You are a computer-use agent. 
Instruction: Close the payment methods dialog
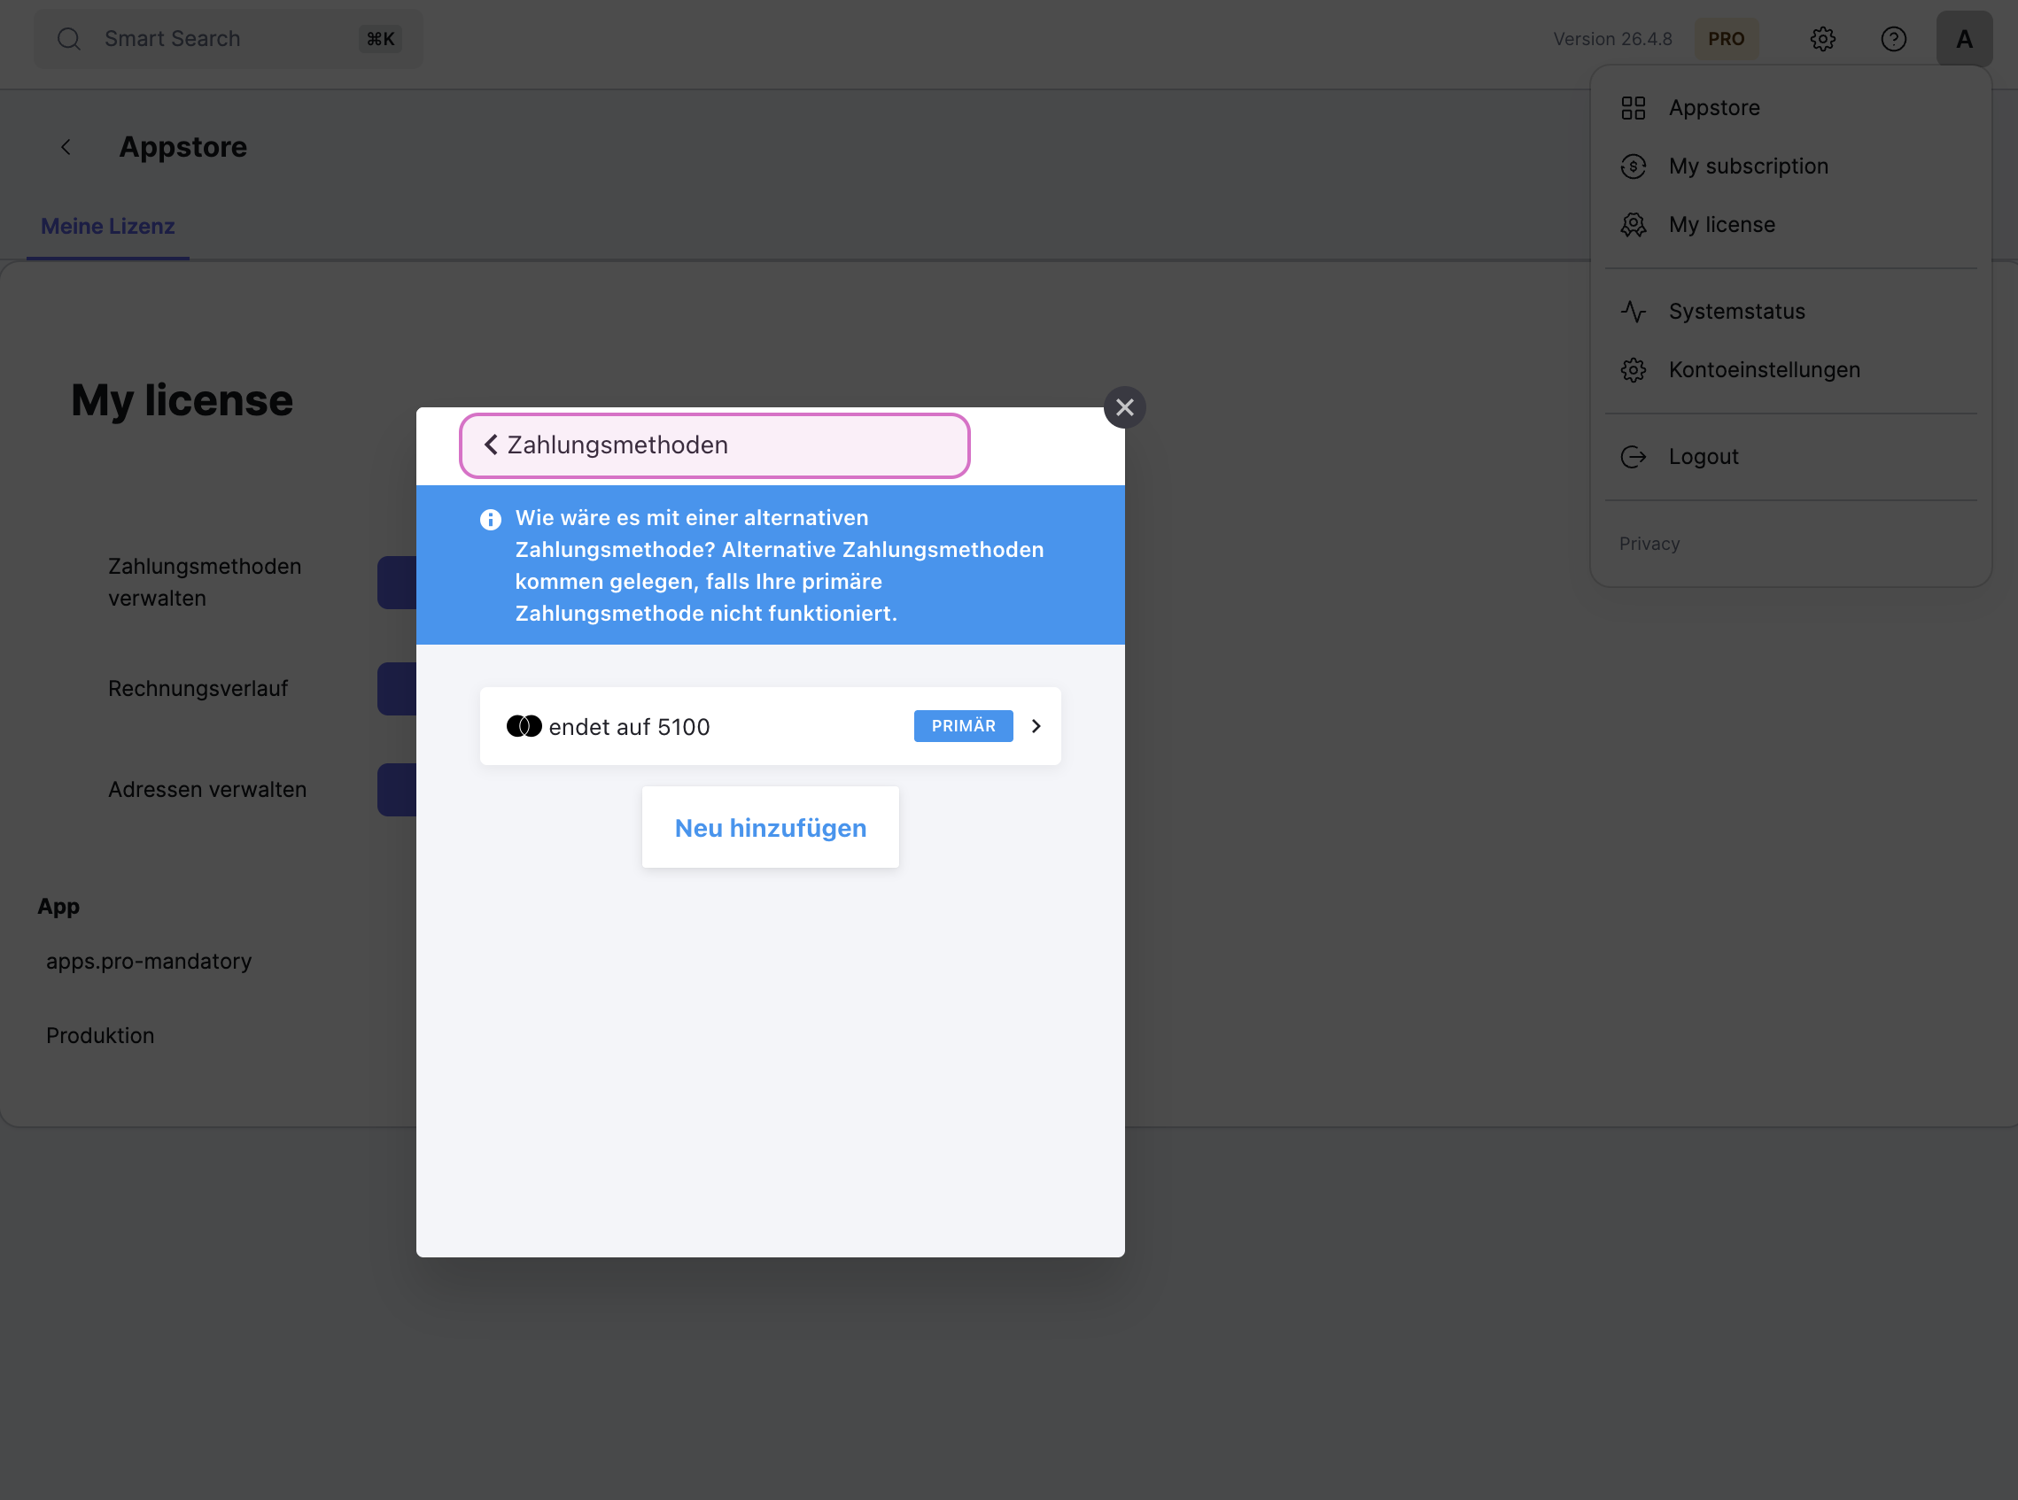coord(1124,407)
